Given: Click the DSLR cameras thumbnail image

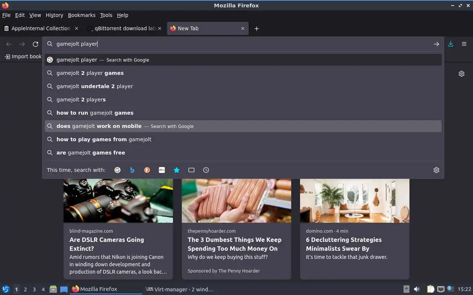Looking at the screenshot, I should (118, 201).
